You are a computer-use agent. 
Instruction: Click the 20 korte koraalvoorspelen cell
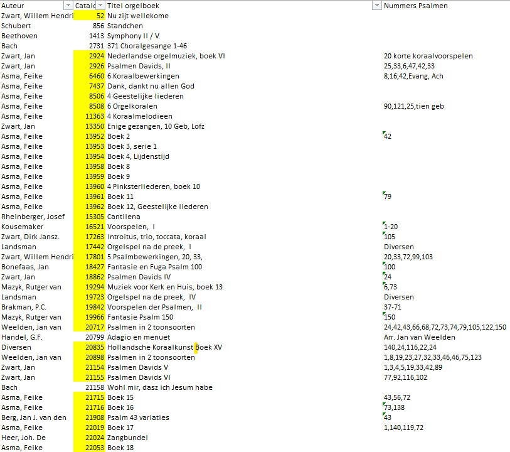coord(428,56)
